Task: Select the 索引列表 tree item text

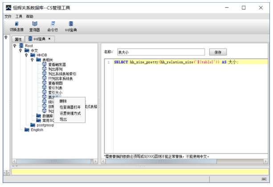Action: tap(55, 88)
